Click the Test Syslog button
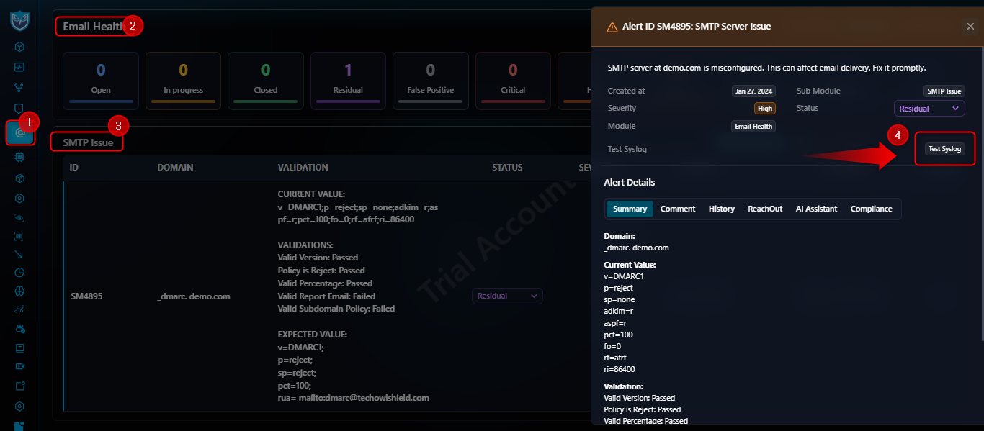 [944, 149]
